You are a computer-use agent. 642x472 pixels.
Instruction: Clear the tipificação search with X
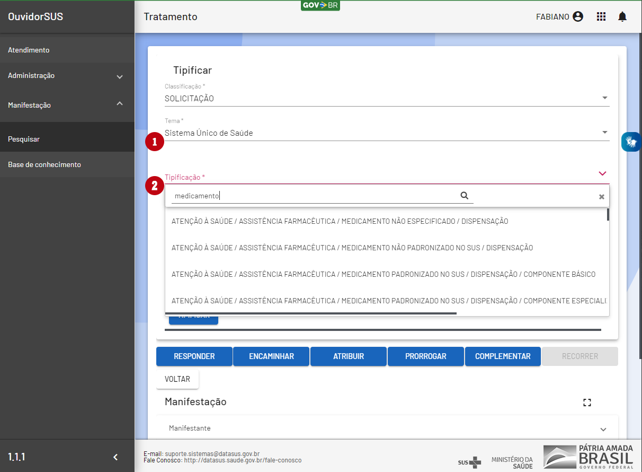pos(601,197)
